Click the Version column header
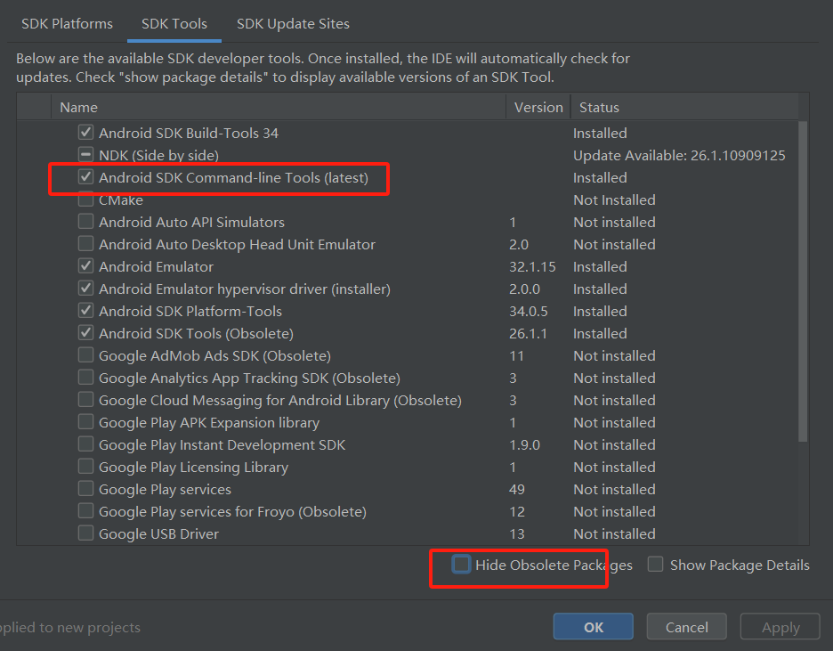The image size is (833, 651). click(x=538, y=107)
